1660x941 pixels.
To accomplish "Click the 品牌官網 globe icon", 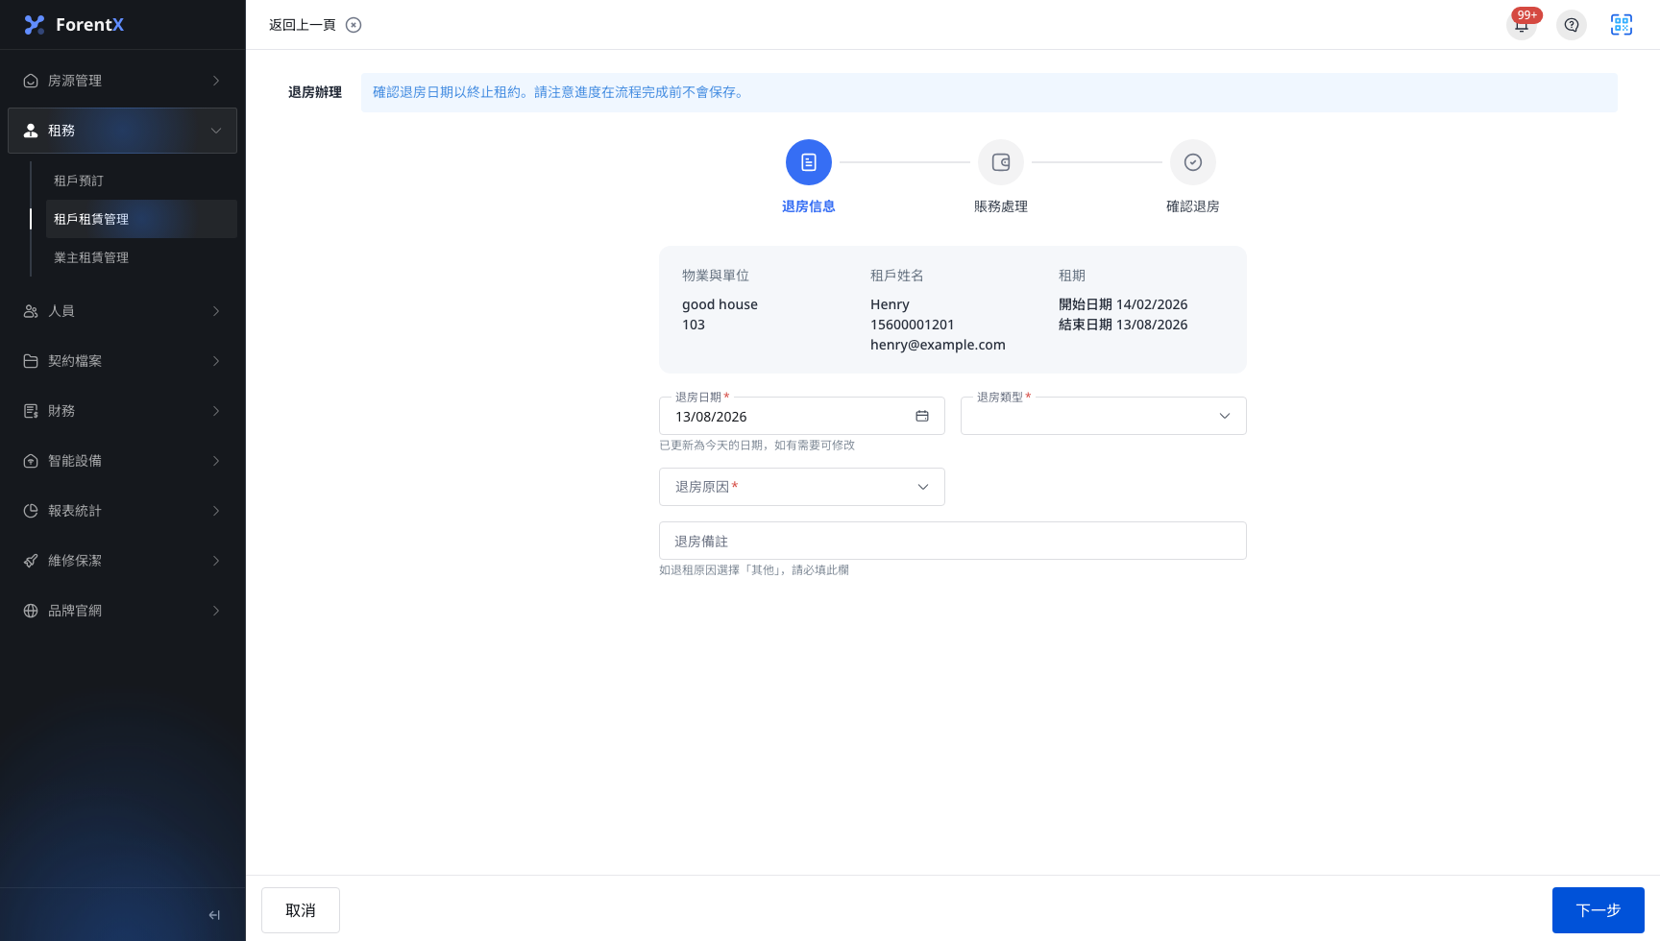I will (31, 611).
